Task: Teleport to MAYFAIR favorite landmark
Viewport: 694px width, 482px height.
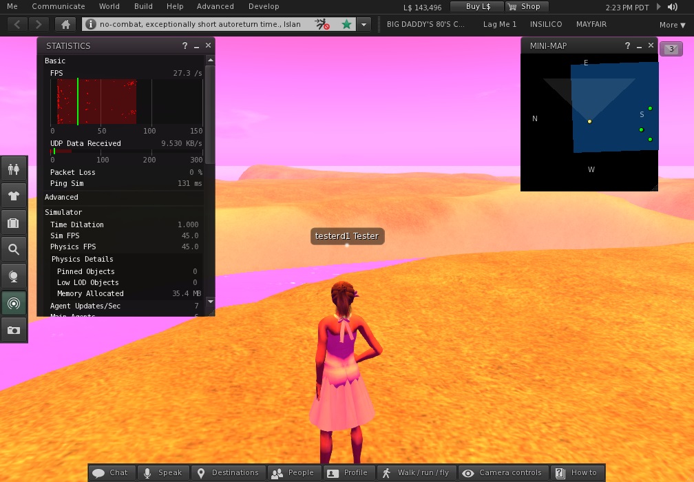Action: pos(591,24)
